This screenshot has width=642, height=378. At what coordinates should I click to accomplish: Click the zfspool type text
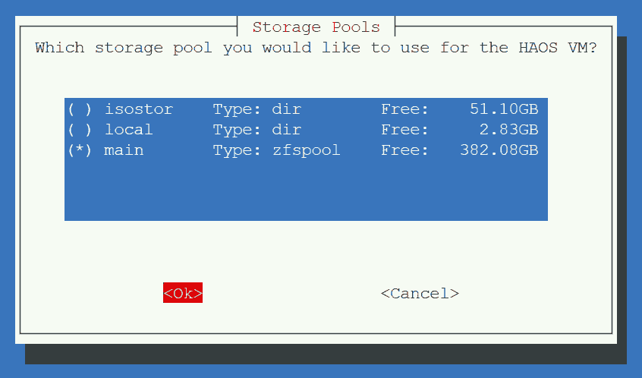pos(307,150)
